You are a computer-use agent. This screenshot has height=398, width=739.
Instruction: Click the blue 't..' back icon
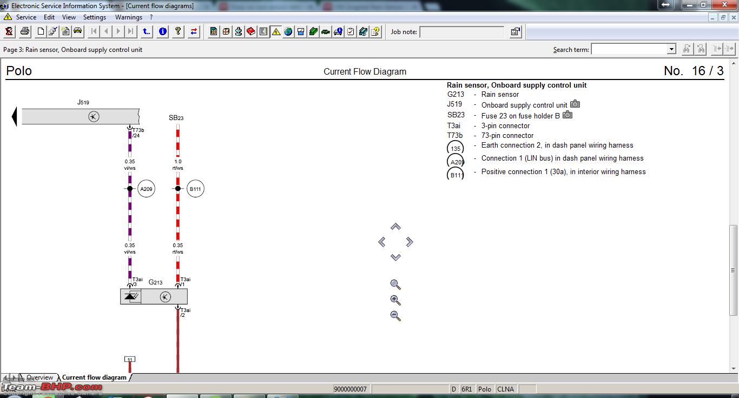pos(147,31)
